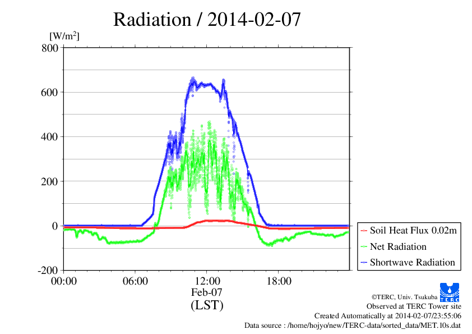
Task: Click the '-200' y-axis label
Action: (48, 271)
